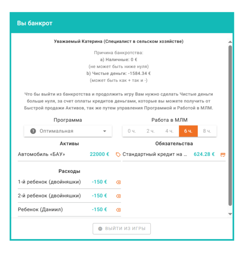The height and width of the screenshot is (254, 243).
Task: Set МЛМ work to 0 hours
Action: coord(132,131)
